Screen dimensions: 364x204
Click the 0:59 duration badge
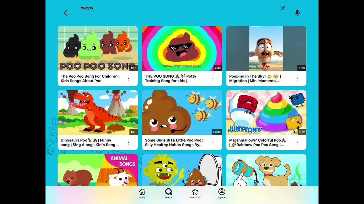[x=302, y=68]
